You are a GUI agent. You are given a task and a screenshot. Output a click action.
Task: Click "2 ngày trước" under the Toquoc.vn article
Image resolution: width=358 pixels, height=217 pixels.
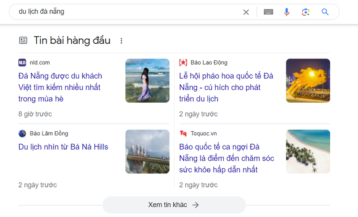tap(198, 185)
